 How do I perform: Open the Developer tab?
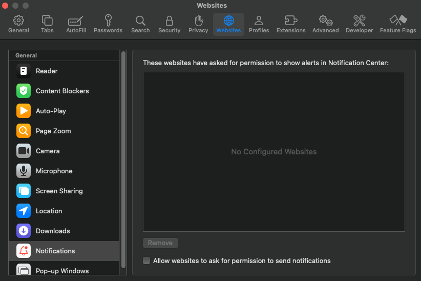(359, 24)
